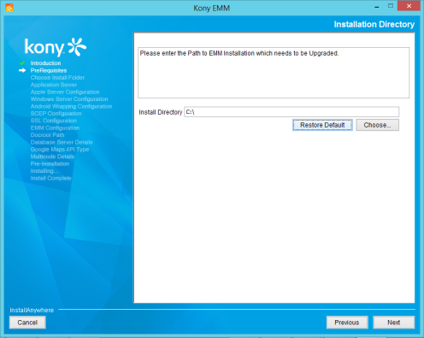This screenshot has width=424, height=338.
Task: Select the EMM Configuration step
Action: tap(55, 127)
